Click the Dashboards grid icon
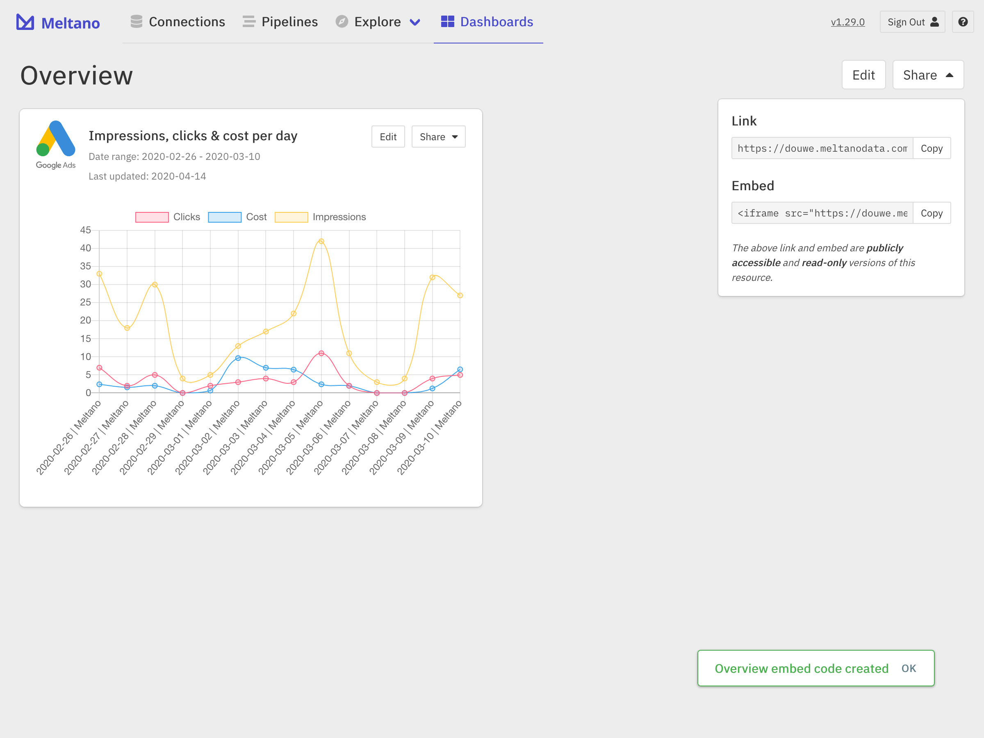 click(447, 21)
